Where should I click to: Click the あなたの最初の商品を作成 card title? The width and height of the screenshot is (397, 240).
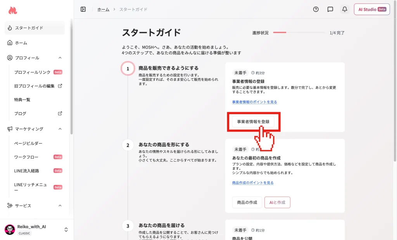click(x=256, y=158)
